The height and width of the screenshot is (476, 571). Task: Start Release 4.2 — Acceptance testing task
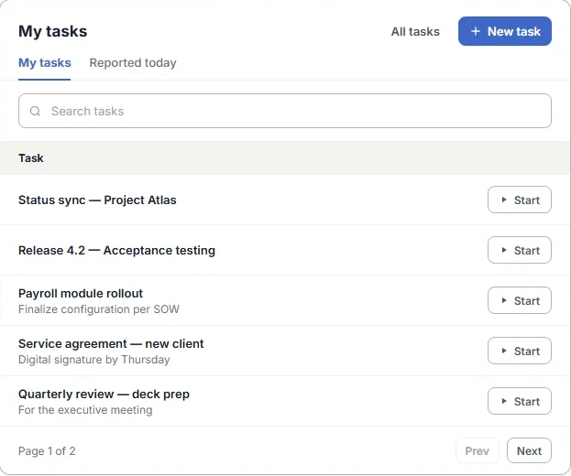pyautogui.click(x=520, y=250)
